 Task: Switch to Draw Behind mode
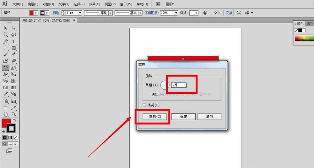[10, 144]
